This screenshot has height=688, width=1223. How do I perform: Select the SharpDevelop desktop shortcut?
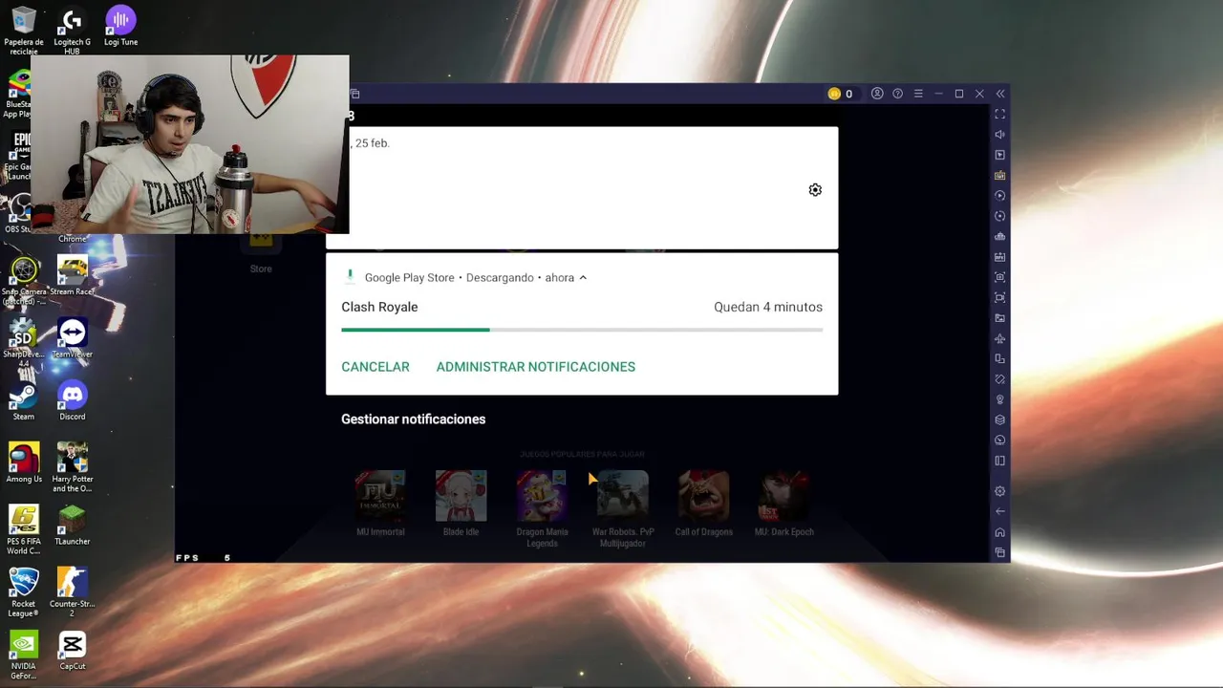(x=23, y=342)
